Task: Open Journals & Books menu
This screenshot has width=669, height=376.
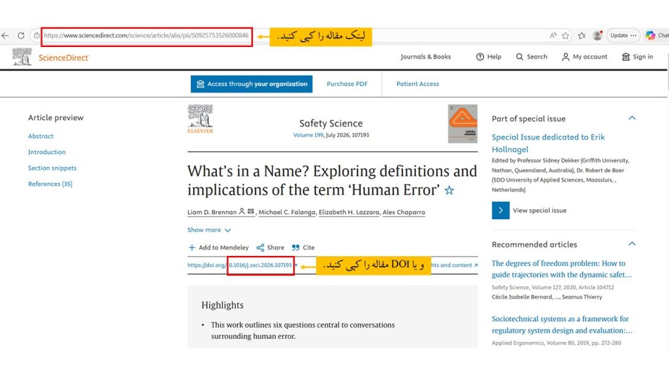Action: 425,57
